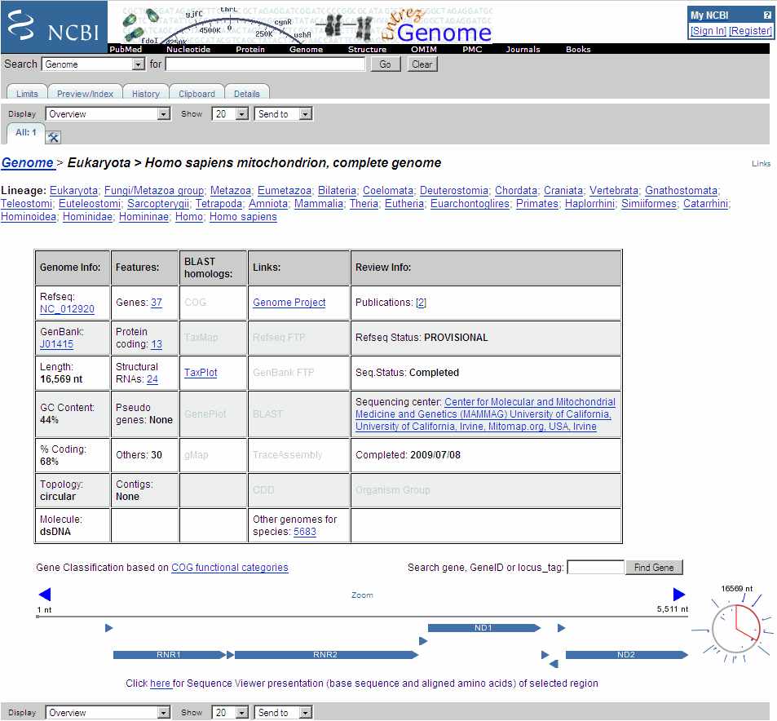Open Protein in the nav bar
The image size is (777, 721).
[250, 49]
